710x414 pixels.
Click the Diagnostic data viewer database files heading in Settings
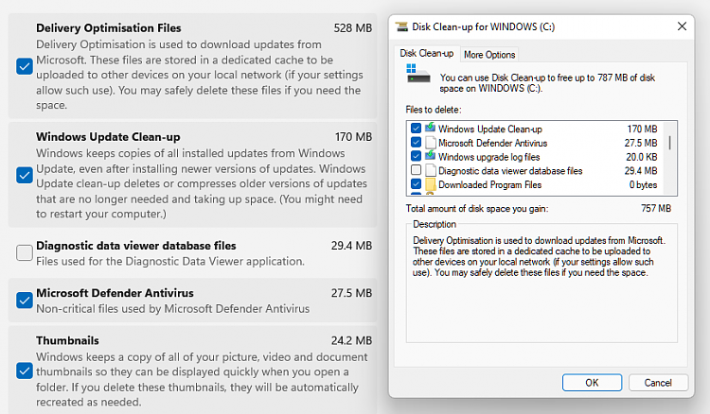click(x=136, y=246)
